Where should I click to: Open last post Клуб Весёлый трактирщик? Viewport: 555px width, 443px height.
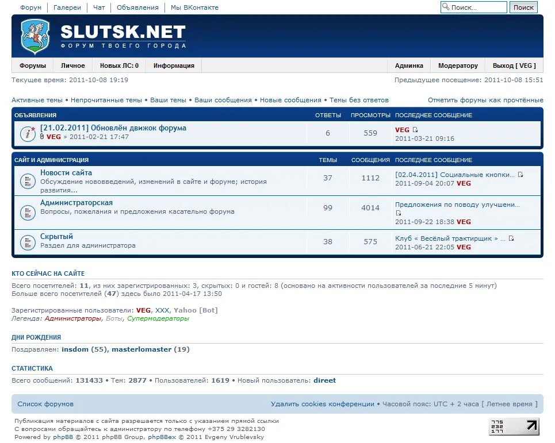click(x=450, y=238)
